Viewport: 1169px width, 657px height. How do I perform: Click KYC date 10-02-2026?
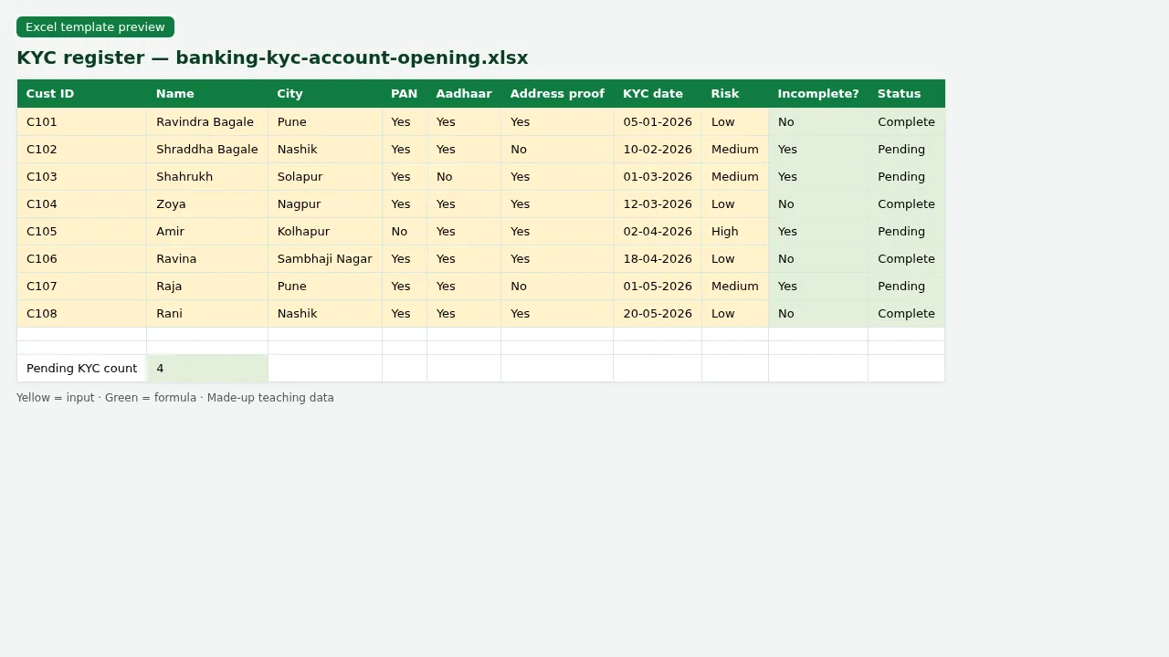tap(658, 150)
